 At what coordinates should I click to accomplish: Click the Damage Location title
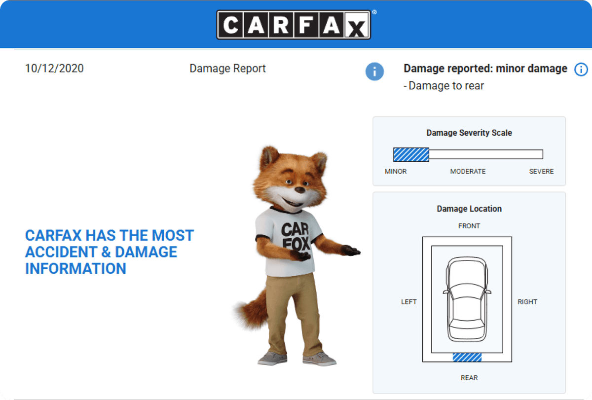point(469,209)
